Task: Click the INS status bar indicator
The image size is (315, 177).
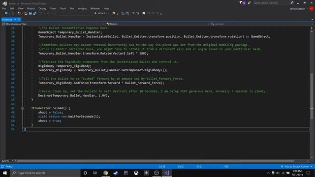Action: click(x=226, y=166)
